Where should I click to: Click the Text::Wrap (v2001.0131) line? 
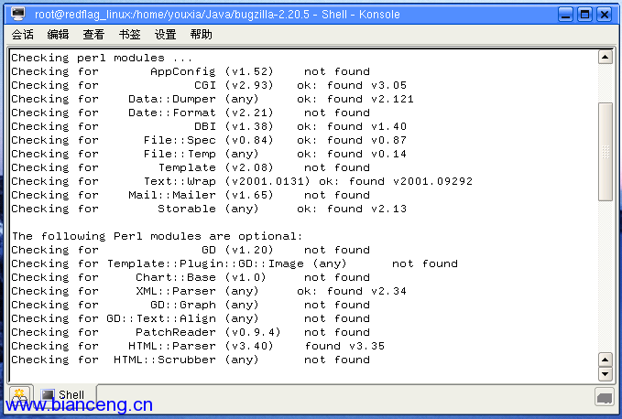coord(242,181)
